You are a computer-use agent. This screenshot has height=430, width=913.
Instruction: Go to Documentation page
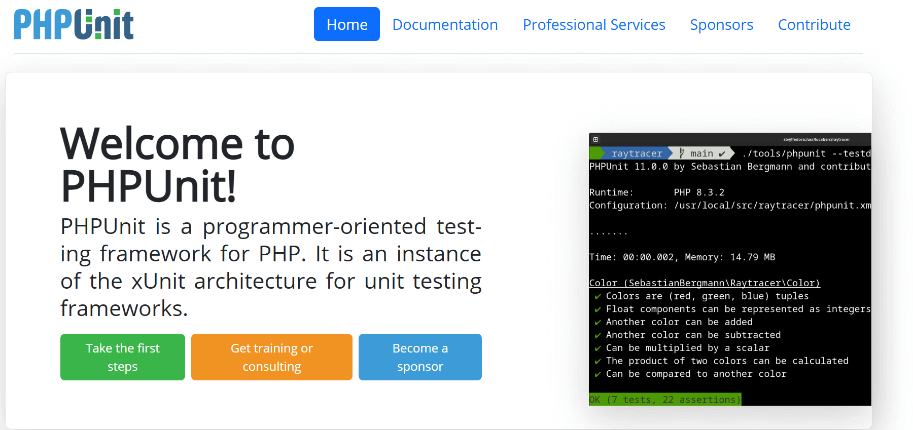tap(445, 24)
